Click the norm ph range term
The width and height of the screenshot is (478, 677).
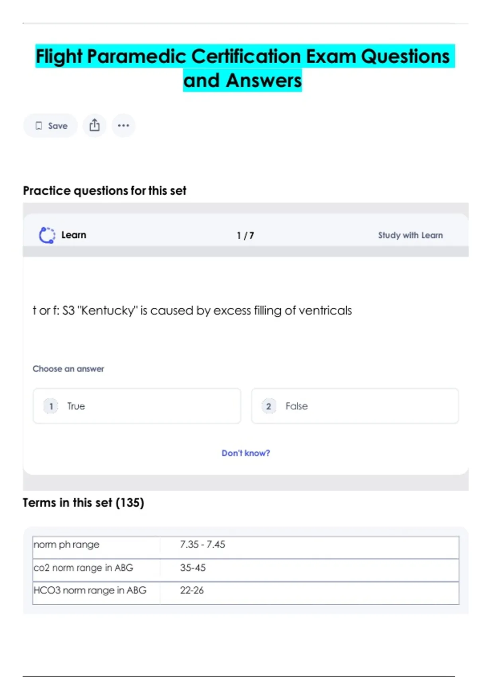67,544
